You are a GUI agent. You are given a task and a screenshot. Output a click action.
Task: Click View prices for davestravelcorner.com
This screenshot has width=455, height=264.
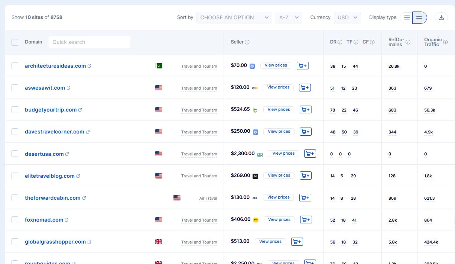point(279,132)
